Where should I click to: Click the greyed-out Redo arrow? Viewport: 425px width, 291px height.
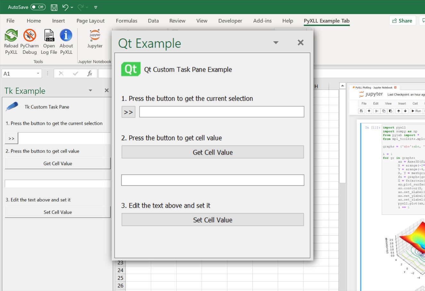(81, 7)
